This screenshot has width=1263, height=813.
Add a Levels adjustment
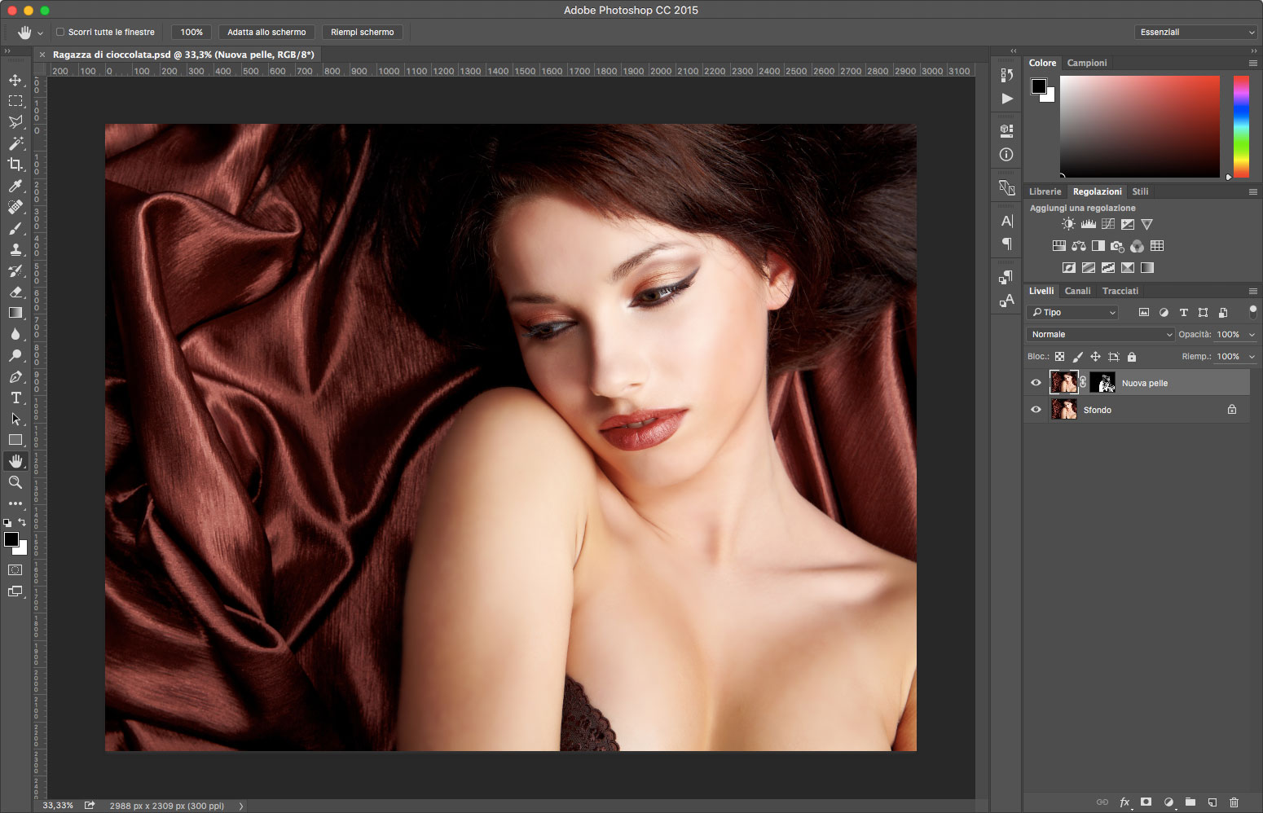coord(1088,224)
